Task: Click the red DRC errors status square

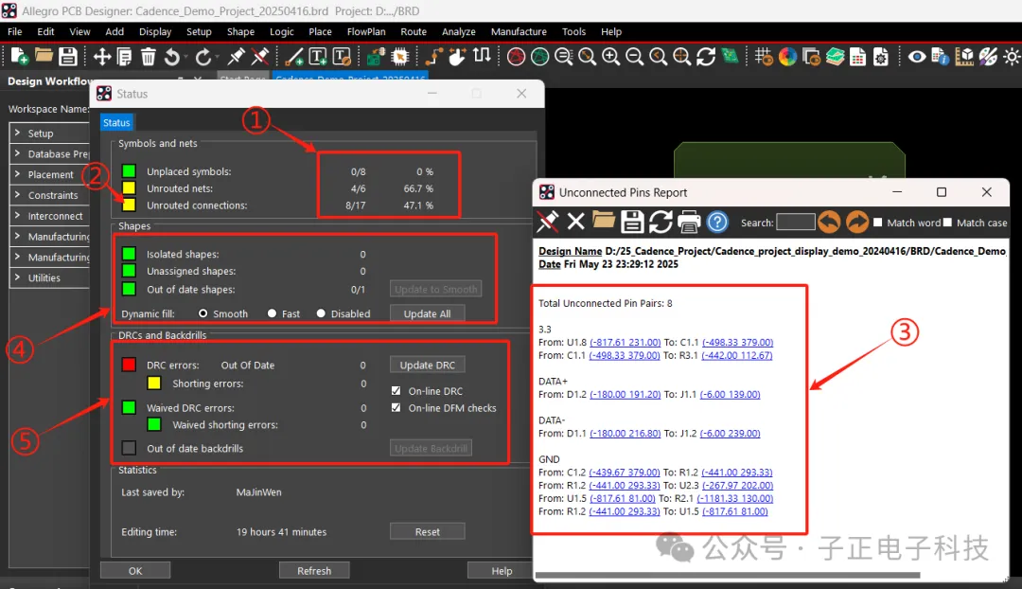Action: click(x=129, y=365)
